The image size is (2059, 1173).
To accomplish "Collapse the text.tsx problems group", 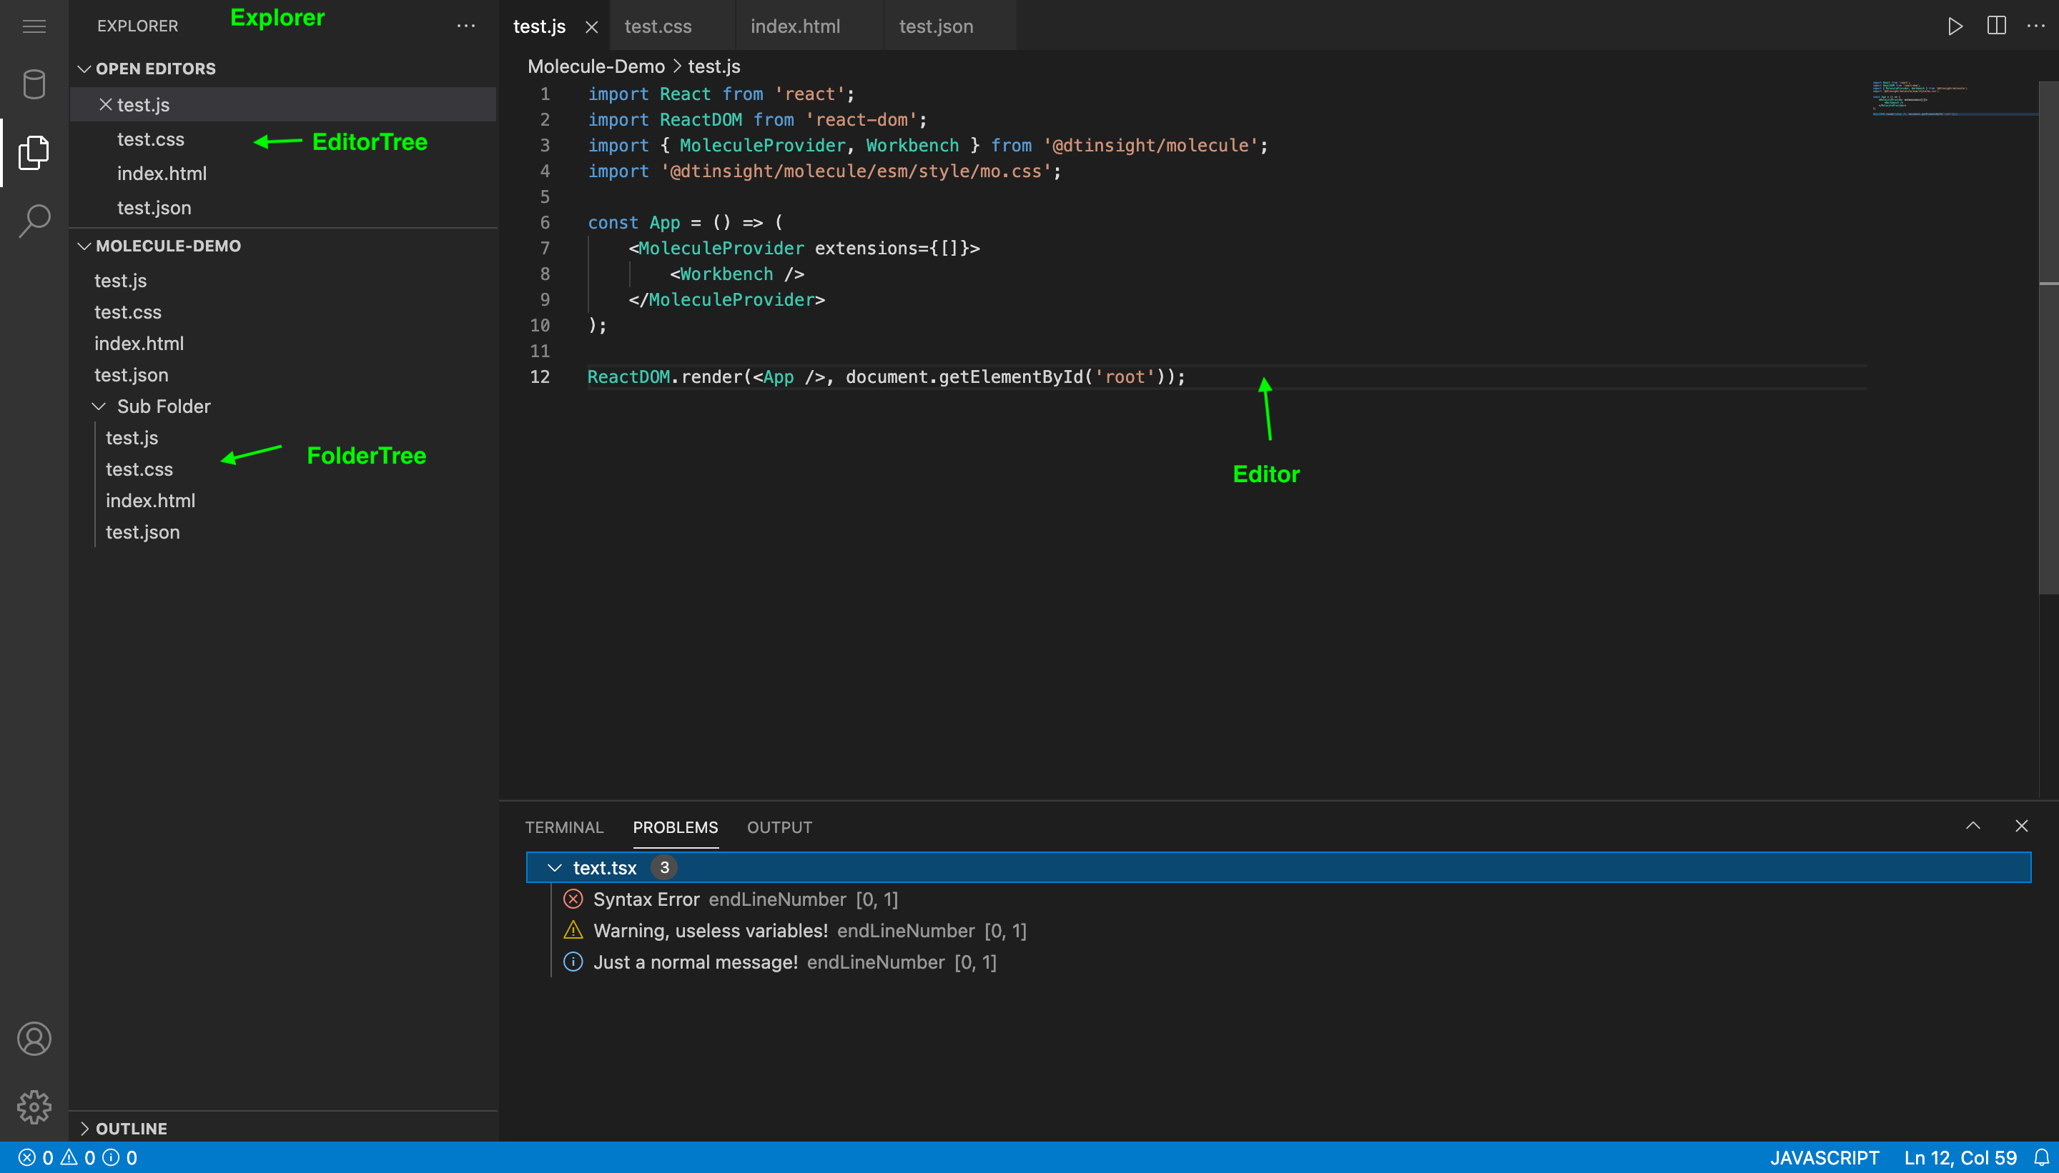I will coord(555,868).
